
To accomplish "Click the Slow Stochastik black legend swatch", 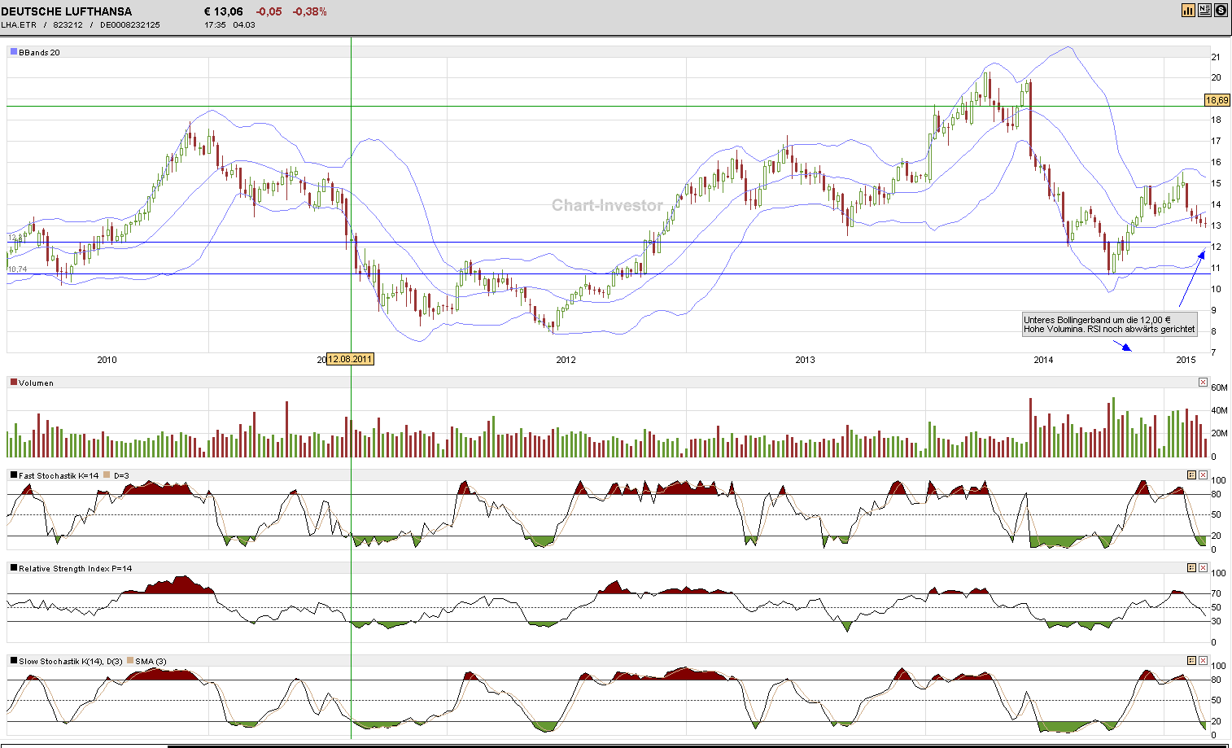I will point(14,661).
